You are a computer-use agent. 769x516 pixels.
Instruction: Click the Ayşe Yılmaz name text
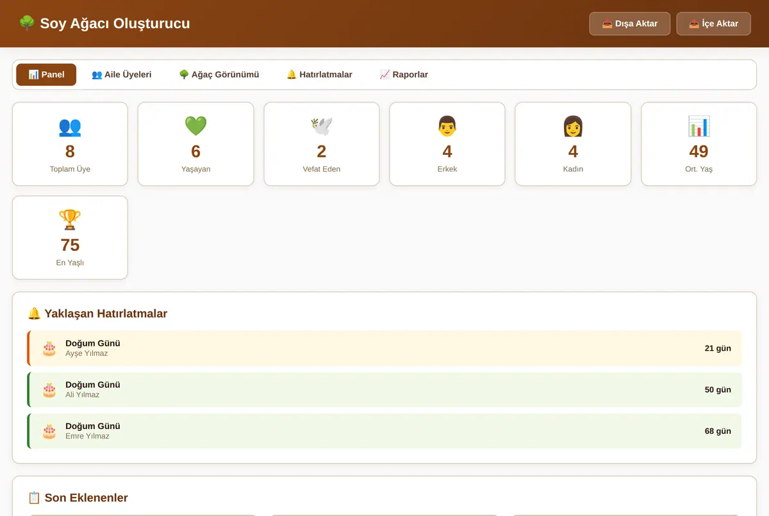tap(87, 353)
